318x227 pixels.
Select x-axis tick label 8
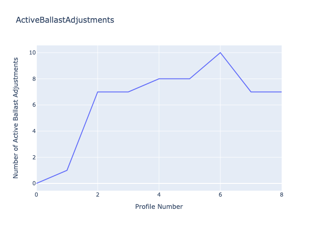click(282, 195)
